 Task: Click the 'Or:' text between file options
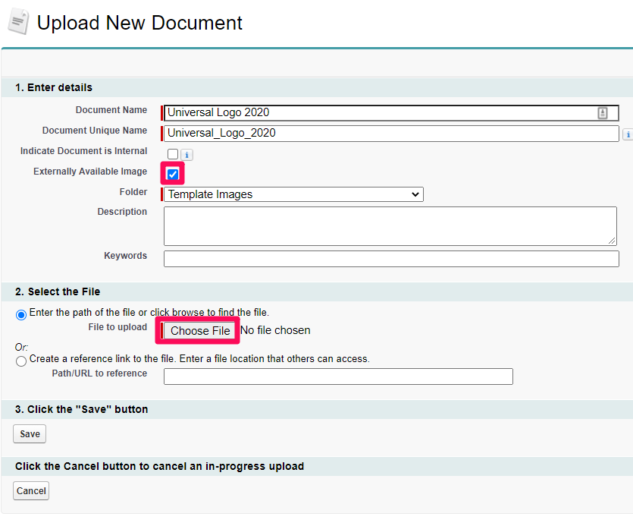tap(21, 347)
